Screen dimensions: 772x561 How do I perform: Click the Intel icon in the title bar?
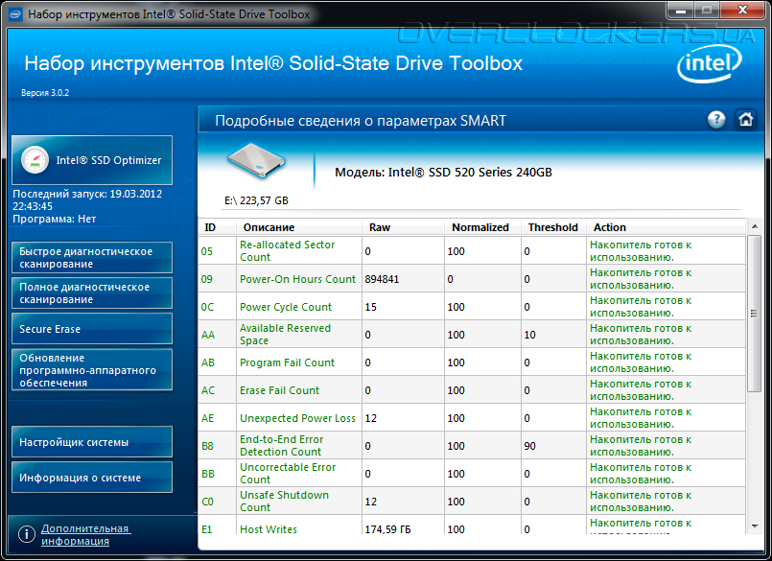click(x=15, y=13)
